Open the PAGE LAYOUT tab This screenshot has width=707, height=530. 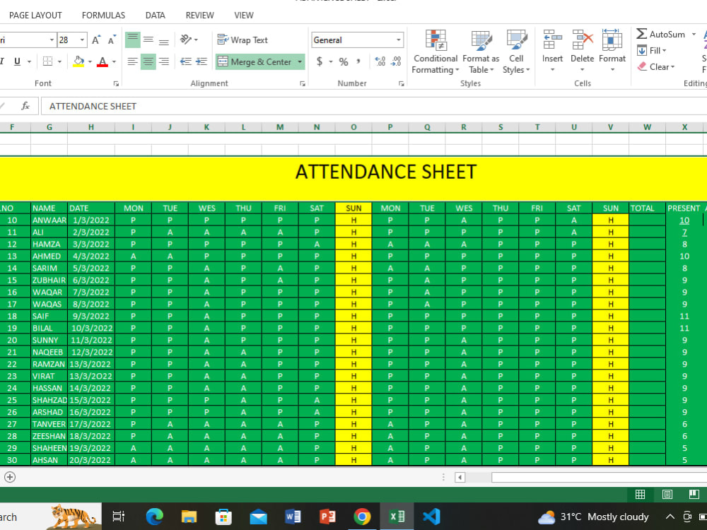pos(35,16)
